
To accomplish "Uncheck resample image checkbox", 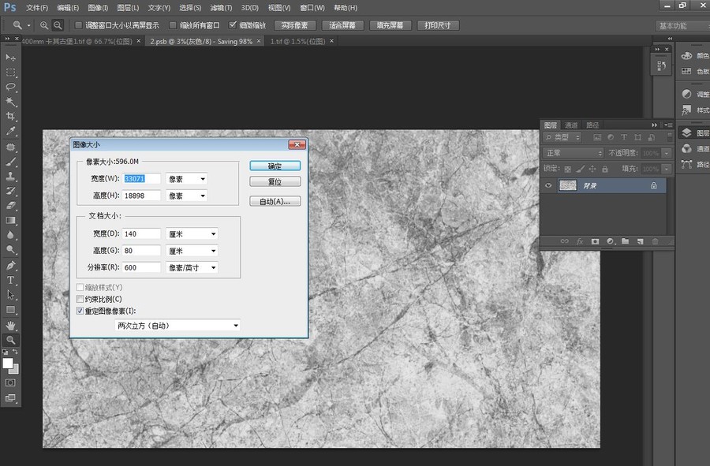I will coord(80,311).
